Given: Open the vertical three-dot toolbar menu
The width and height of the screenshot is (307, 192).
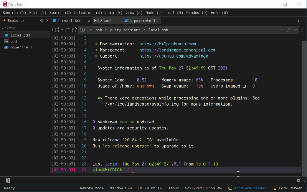Looking at the screenshot, I should 302,30.
